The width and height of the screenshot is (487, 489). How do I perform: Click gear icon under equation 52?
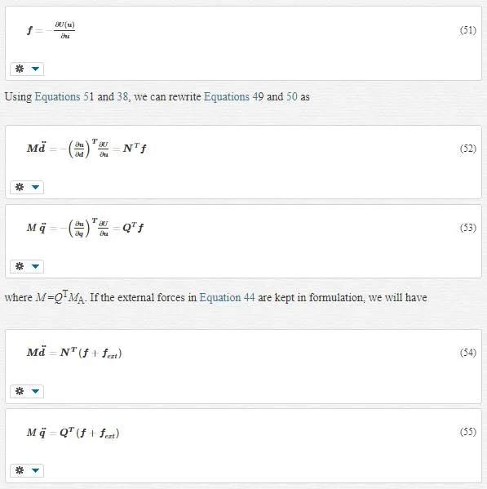(20, 187)
